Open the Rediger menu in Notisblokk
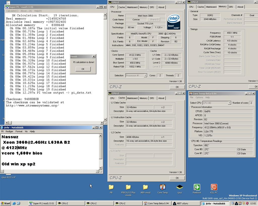 [9, 131]
